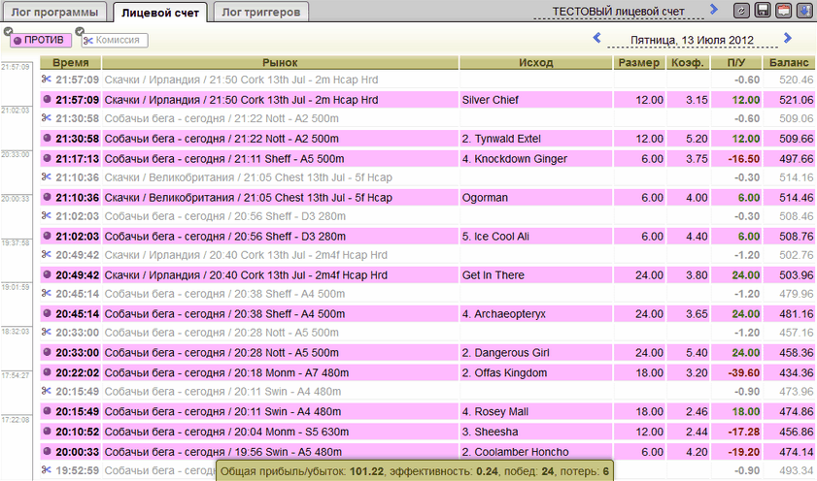Switch to the Лог программы tab
Viewport: 817px width, 481px height.
tap(54, 12)
